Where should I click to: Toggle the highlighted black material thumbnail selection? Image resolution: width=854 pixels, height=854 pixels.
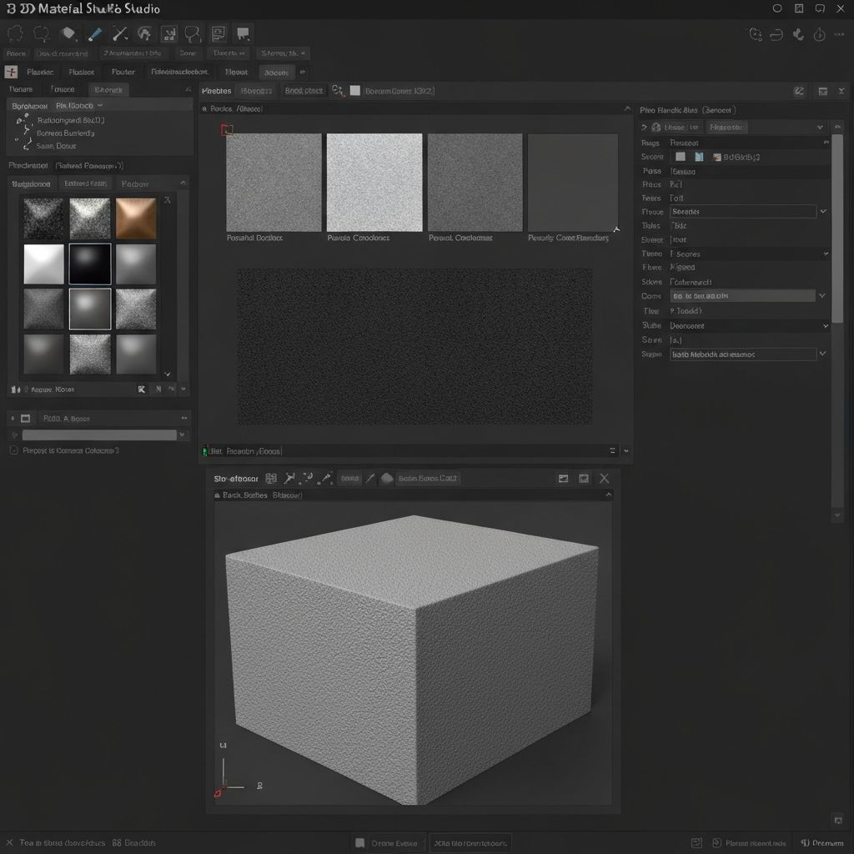click(x=90, y=263)
